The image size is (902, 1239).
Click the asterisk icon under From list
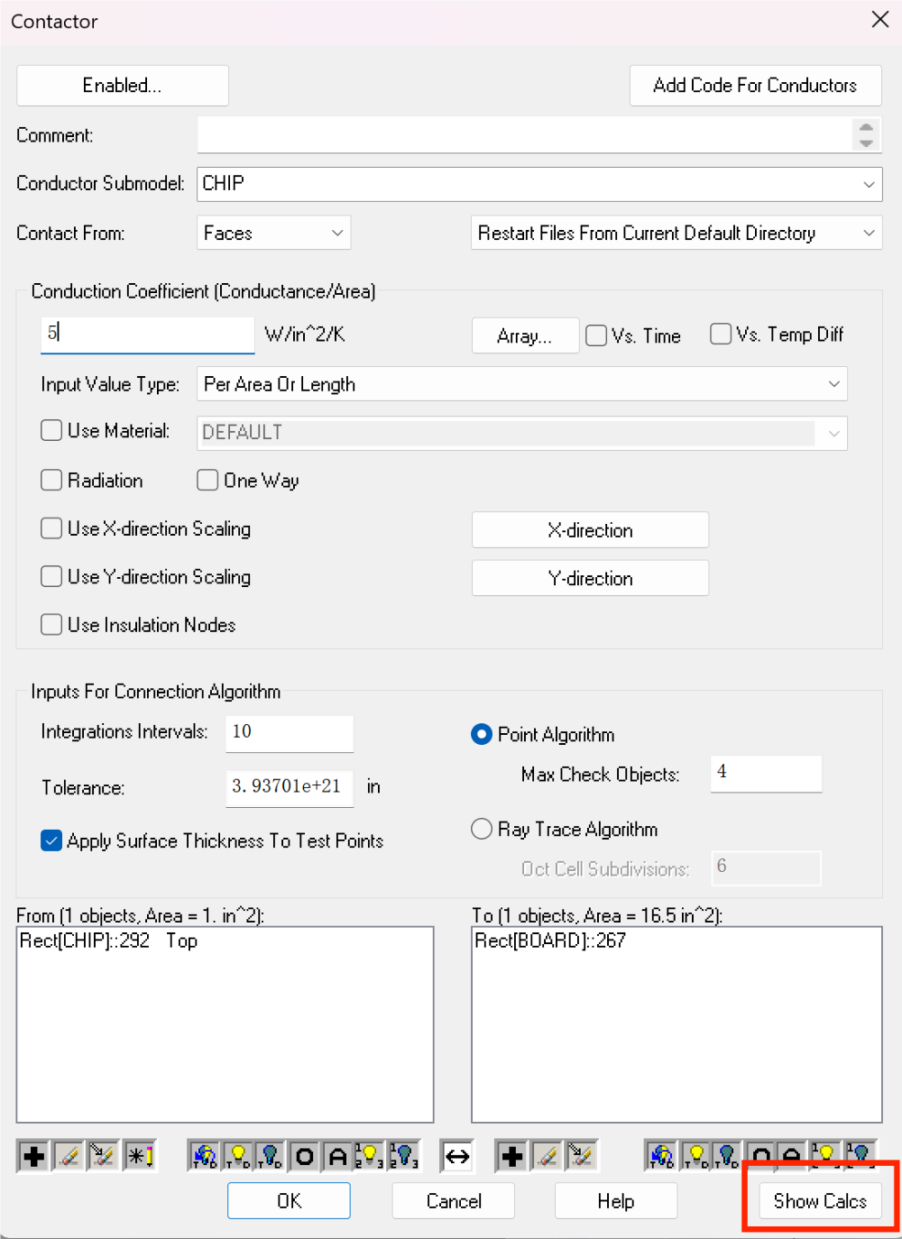pyautogui.click(x=140, y=1156)
